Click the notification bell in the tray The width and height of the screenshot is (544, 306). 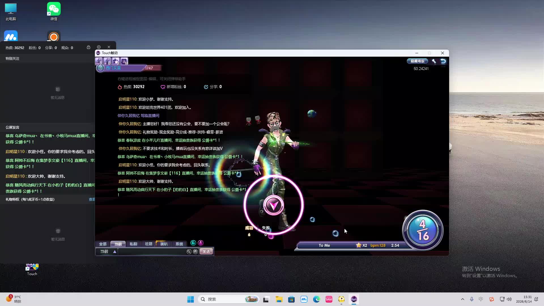tap(536, 299)
